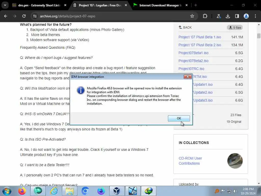The image size is (261, 196).
Task: Download Project07RC.iso
Action: pos(191,69)
